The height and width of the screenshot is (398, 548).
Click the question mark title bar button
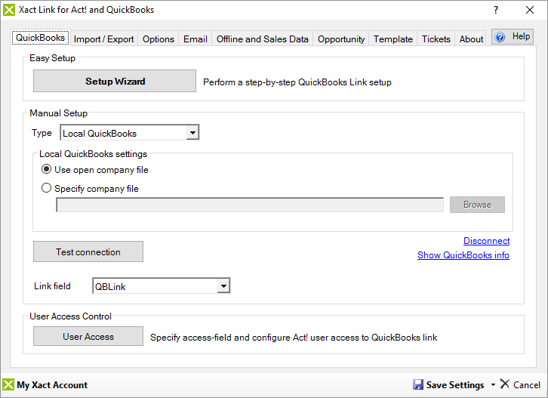[496, 10]
